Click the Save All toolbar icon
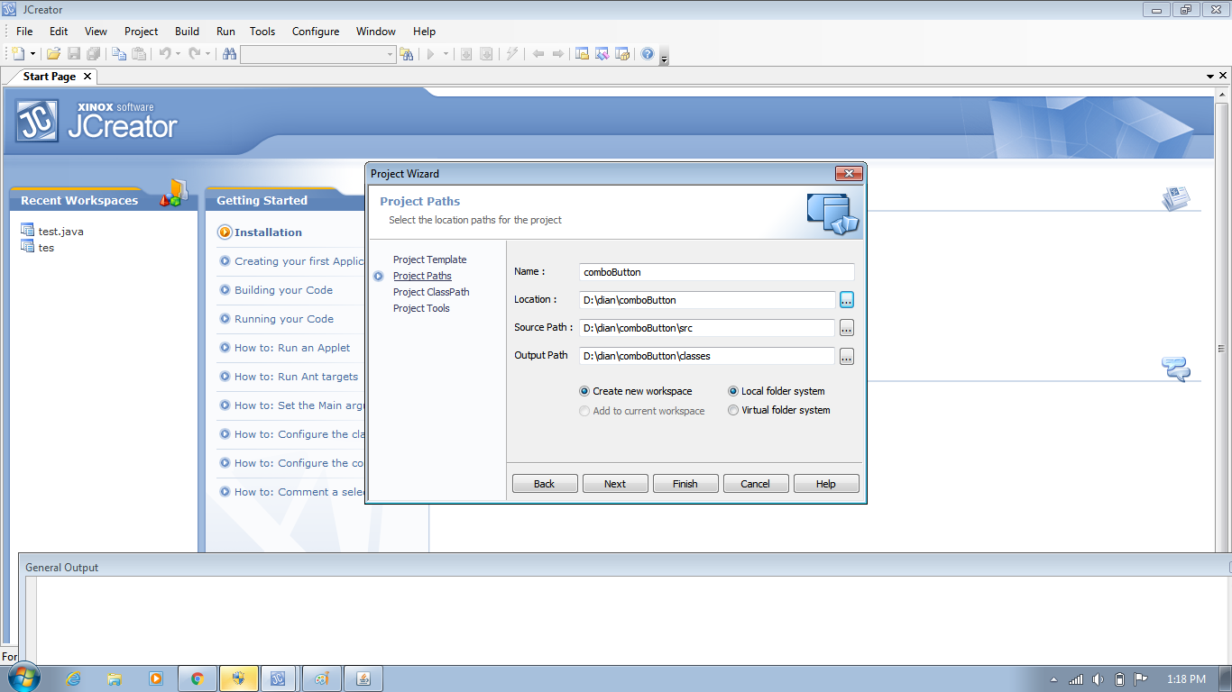The width and height of the screenshot is (1232, 692). point(94,53)
